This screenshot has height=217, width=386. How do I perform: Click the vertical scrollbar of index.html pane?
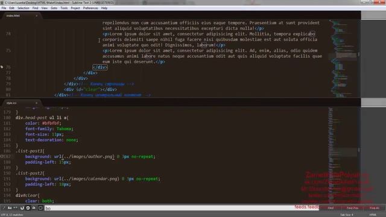tap(359, 58)
